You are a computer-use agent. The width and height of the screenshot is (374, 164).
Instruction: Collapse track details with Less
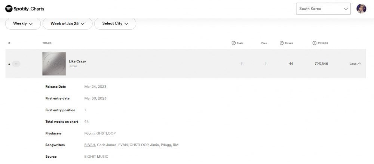point(355,64)
